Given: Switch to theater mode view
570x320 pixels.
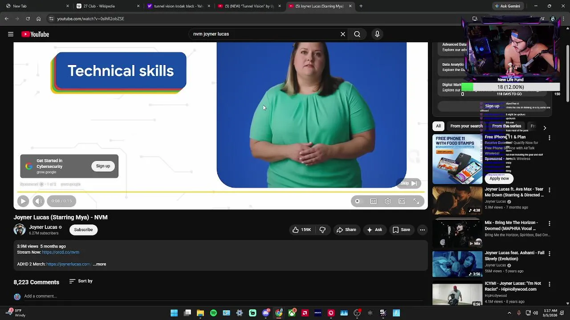Looking at the screenshot, I should click(402, 201).
